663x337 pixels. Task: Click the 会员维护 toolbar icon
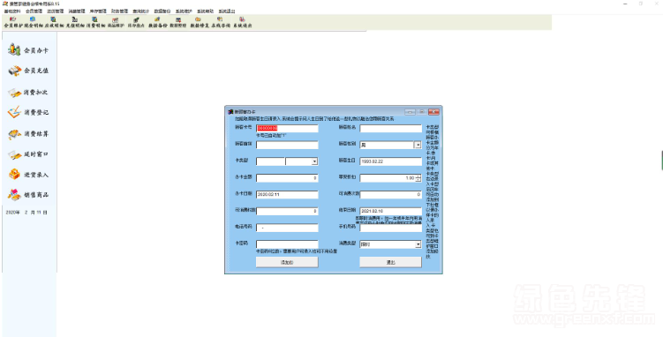coord(13,22)
